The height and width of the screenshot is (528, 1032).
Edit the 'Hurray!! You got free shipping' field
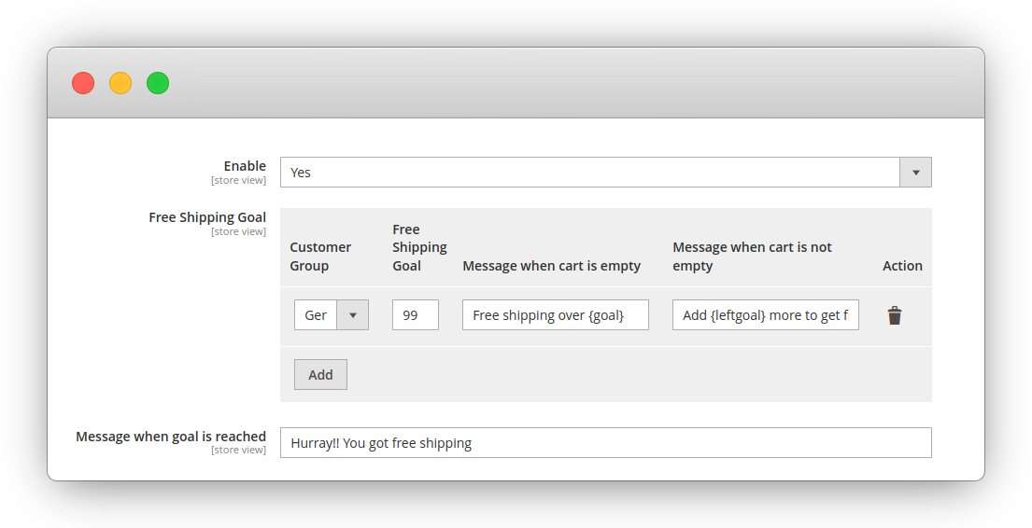coord(605,442)
